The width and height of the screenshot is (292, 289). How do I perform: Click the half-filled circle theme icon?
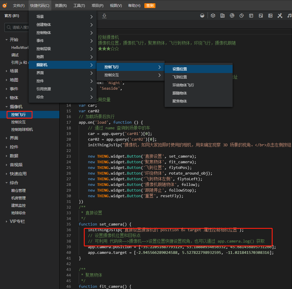coord(202,15)
